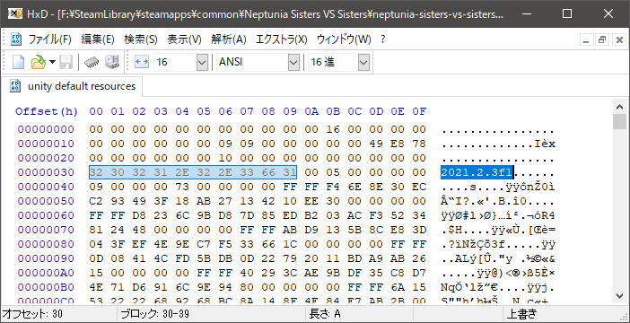Restore the inner document window

602,39
